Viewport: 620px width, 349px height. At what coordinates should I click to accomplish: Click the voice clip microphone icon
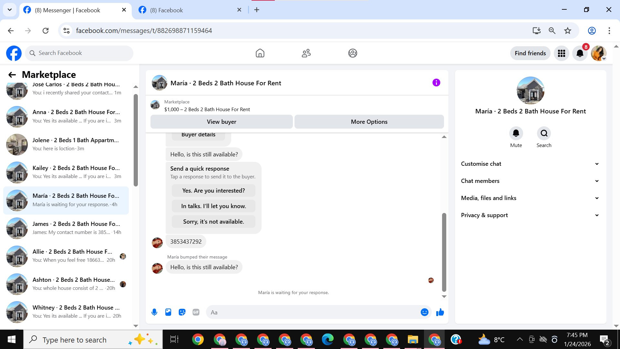(154, 312)
